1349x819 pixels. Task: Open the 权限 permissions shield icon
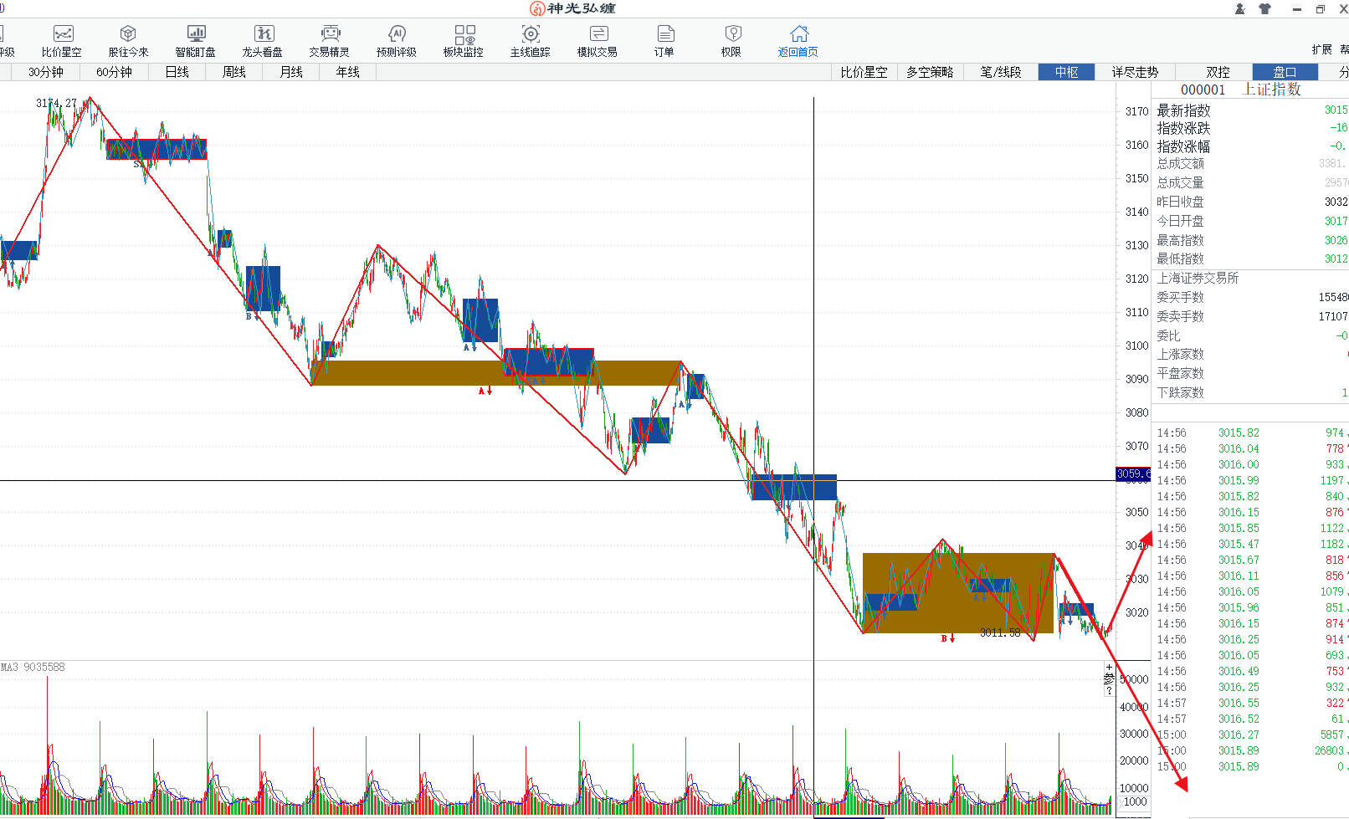(x=731, y=40)
